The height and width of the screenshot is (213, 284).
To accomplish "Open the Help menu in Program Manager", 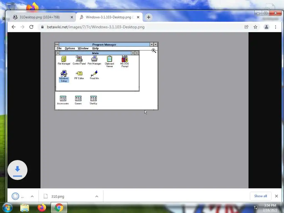I will pyautogui.click(x=95, y=48).
